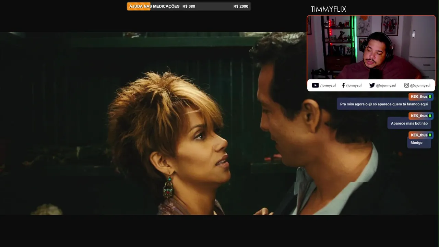Click the green badge above 'Aparece mais bot não'
439x247 pixels.
coord(430,116)
